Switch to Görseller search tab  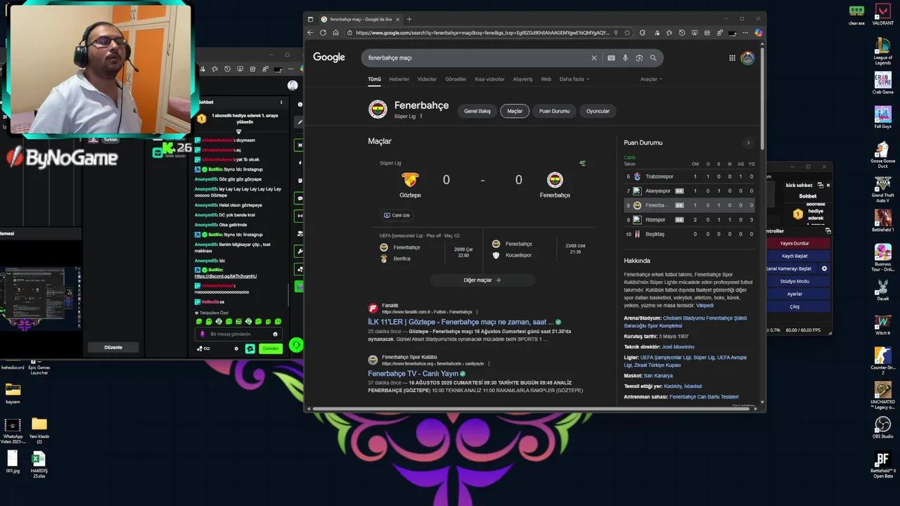click(456, 79)
